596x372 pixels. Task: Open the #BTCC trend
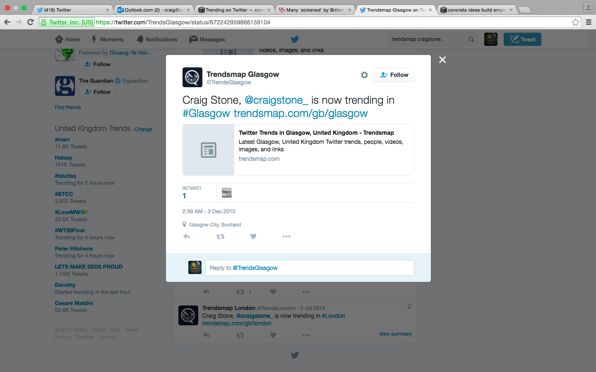[x=64, y=194]
